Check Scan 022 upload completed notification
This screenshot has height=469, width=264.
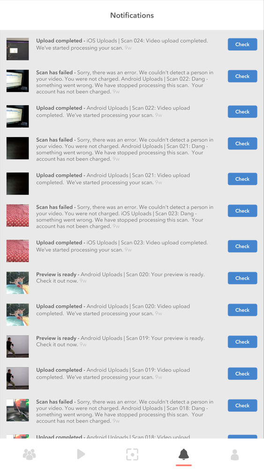(242, 112)
